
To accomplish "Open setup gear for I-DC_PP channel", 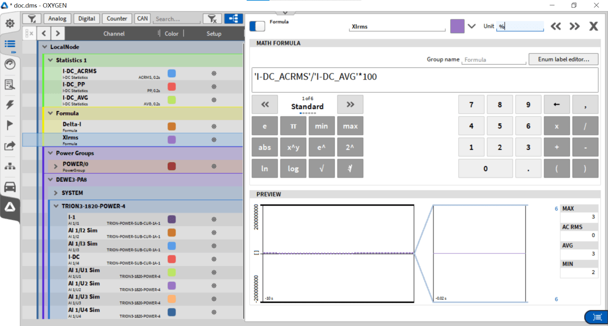I will (214, 87).
